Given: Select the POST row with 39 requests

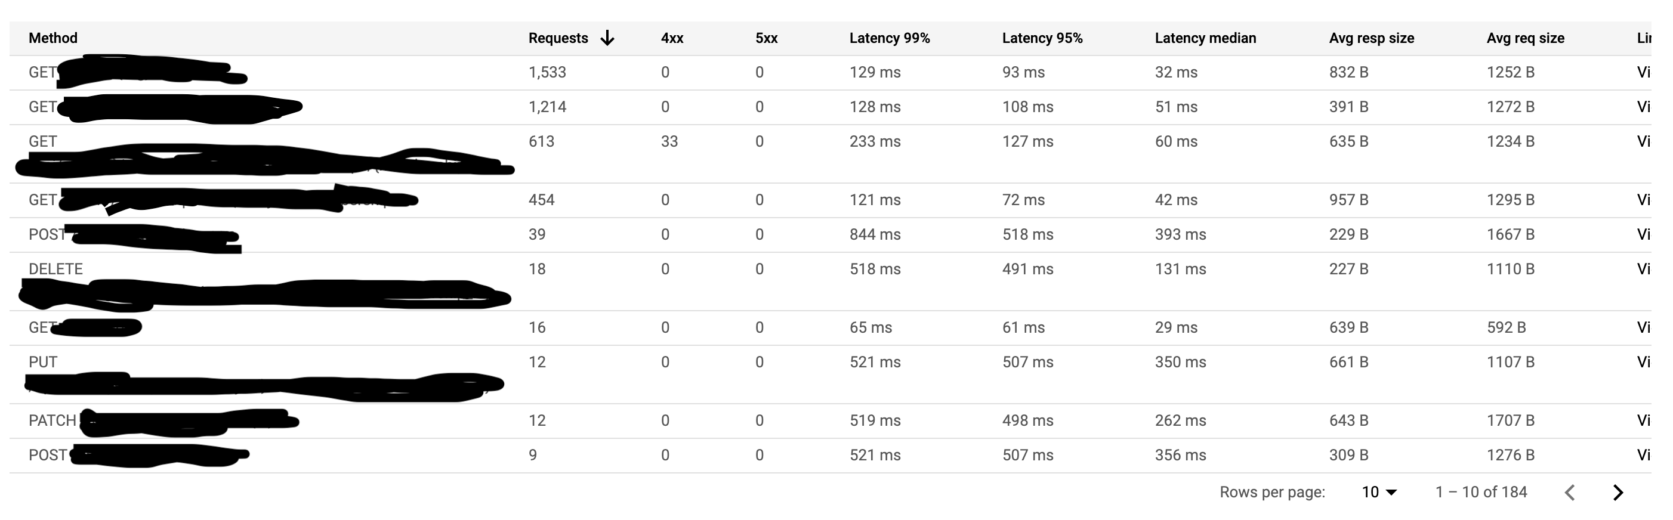Looking at the screenshot, I should click(x=830, y=234).
